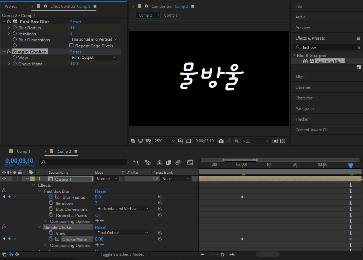Open grid and guide options icon
This screenshot has width=363, height=260.
click(x=180, y=141)
